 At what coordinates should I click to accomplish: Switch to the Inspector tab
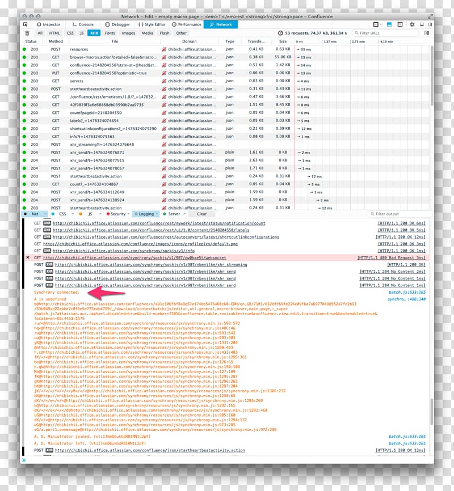tap(48, 24)
